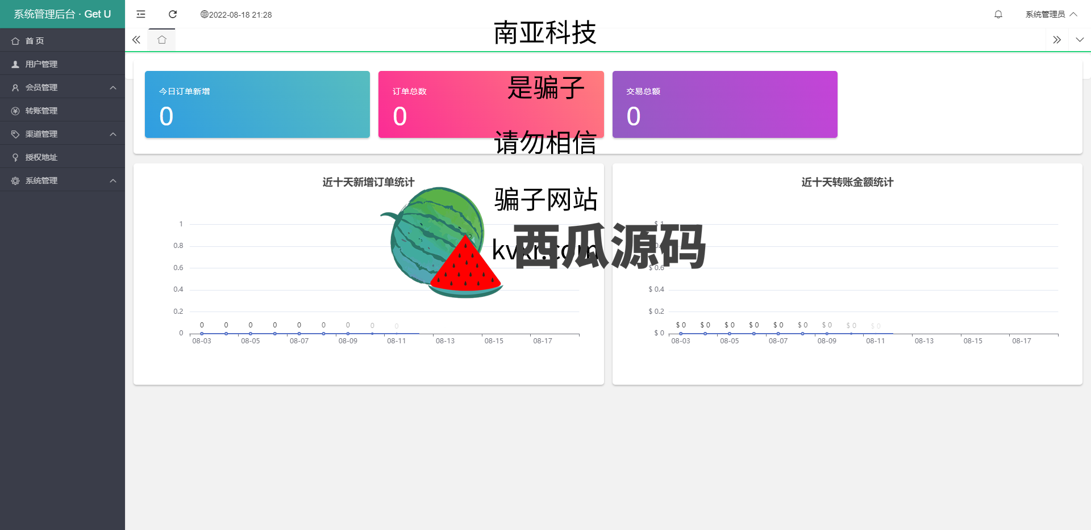
Task: Click the 渠道管理 tag icon
Action: click(15, 134)
